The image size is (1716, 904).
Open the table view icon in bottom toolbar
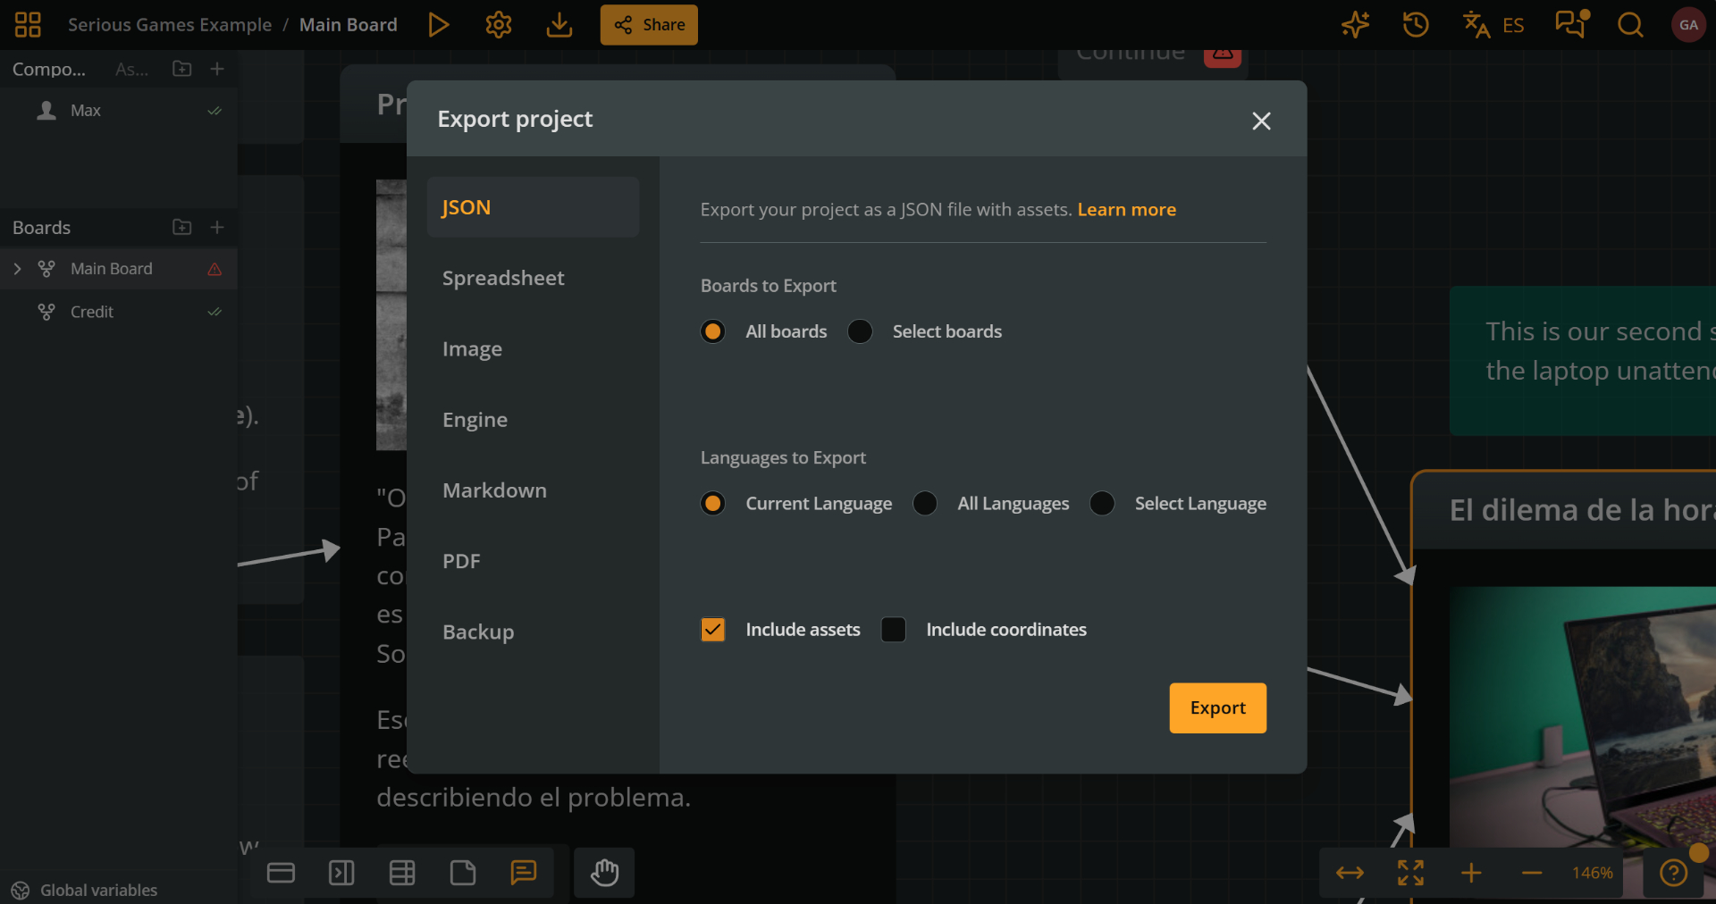pos(401,873)
